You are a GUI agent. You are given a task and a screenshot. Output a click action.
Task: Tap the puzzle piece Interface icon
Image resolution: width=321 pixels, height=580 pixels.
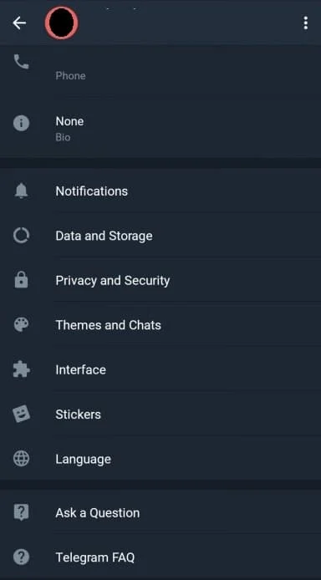click(21, 369)
